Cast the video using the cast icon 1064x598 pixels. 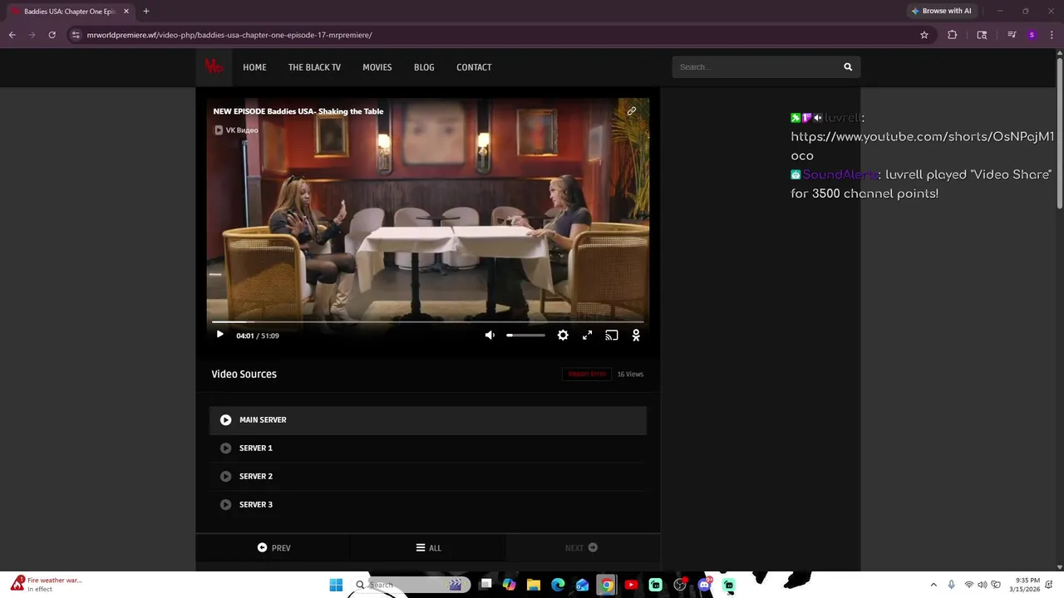pos(612,336)
